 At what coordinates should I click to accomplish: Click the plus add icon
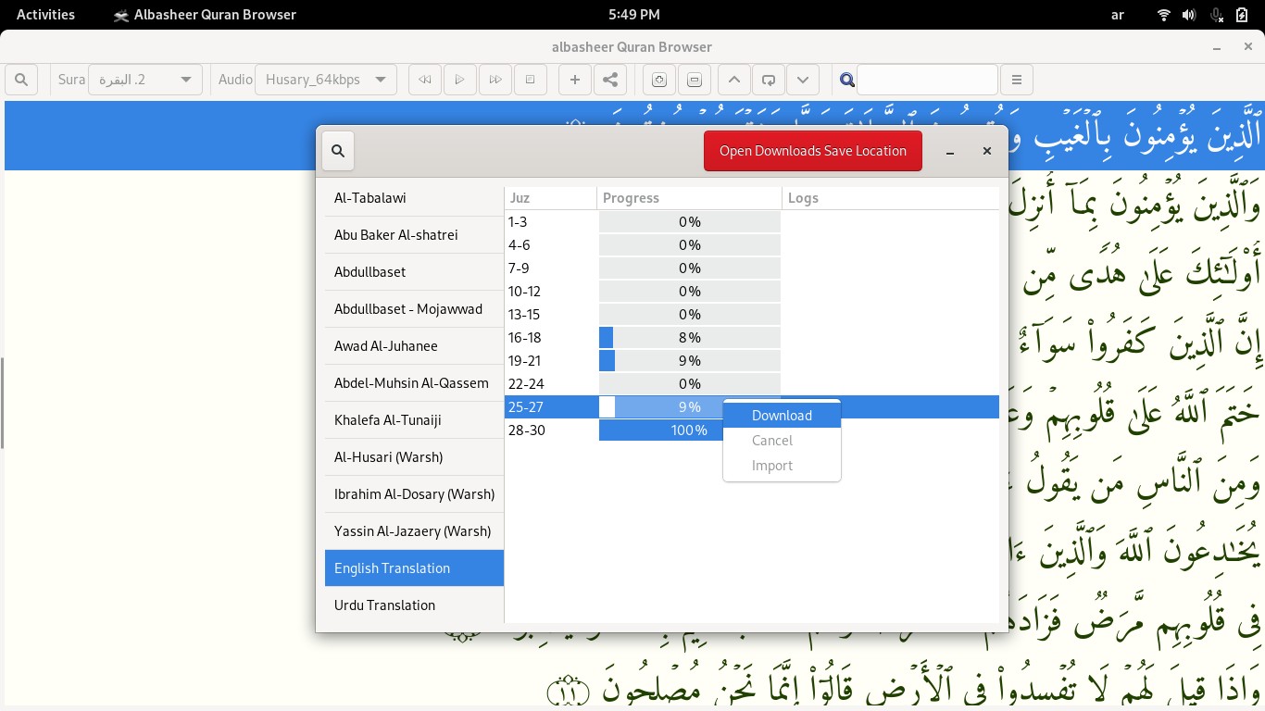574,80
